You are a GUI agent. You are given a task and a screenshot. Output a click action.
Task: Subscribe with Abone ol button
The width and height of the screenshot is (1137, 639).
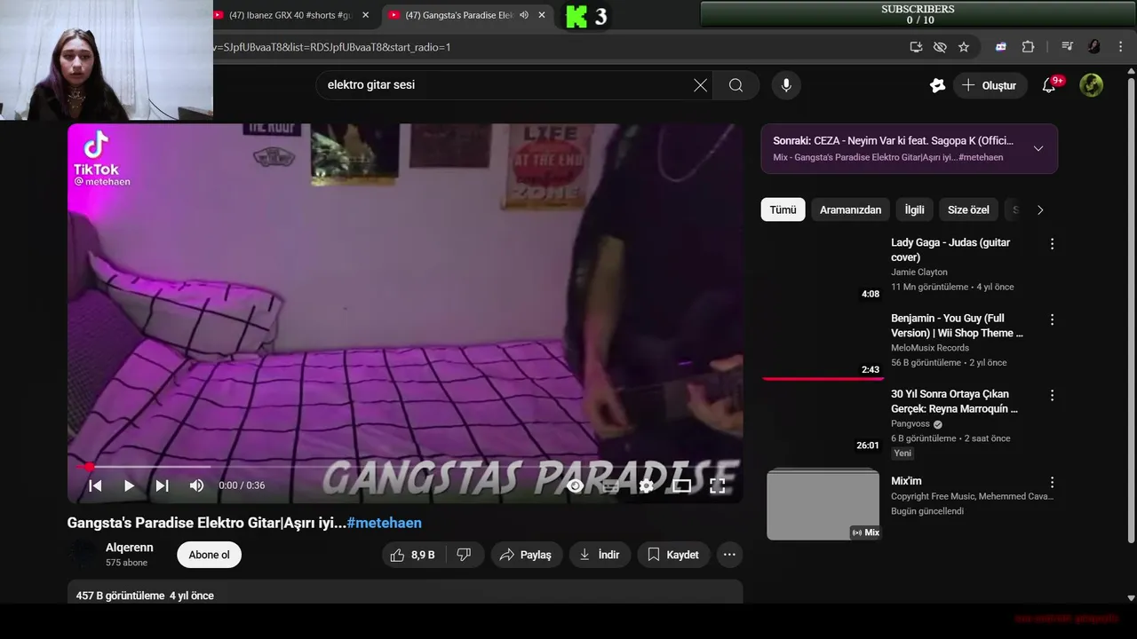[x=209, y=555]
